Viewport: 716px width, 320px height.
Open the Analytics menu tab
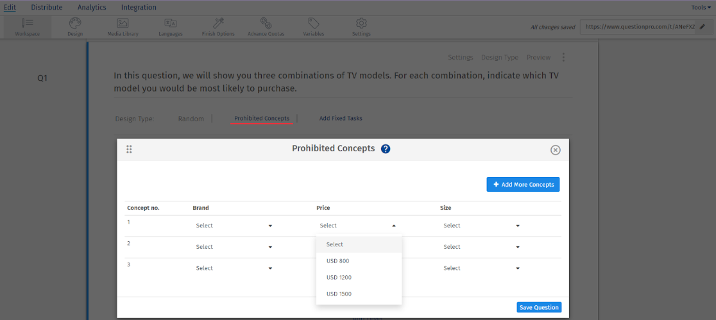click(x=92, y=8)
